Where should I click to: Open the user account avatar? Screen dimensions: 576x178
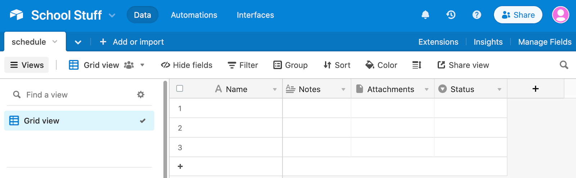561,15
